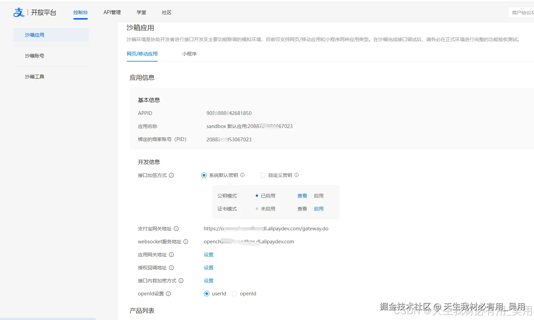
Task: Open info icon beside 自定义密钥
Action: (x=296, y=175)
